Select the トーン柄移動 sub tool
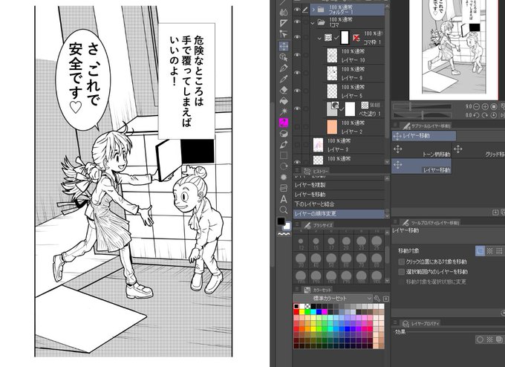This screenshot has height=367, width=505. (x=421, y=152)
